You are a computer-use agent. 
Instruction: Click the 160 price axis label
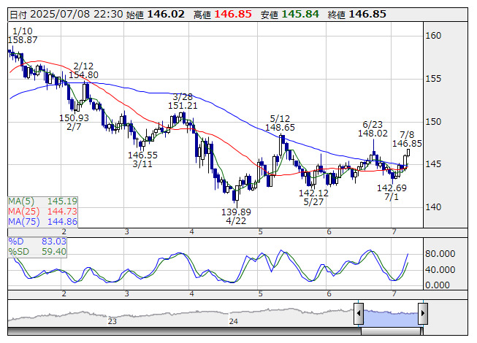pyautogui.click(x=433, y=36)
